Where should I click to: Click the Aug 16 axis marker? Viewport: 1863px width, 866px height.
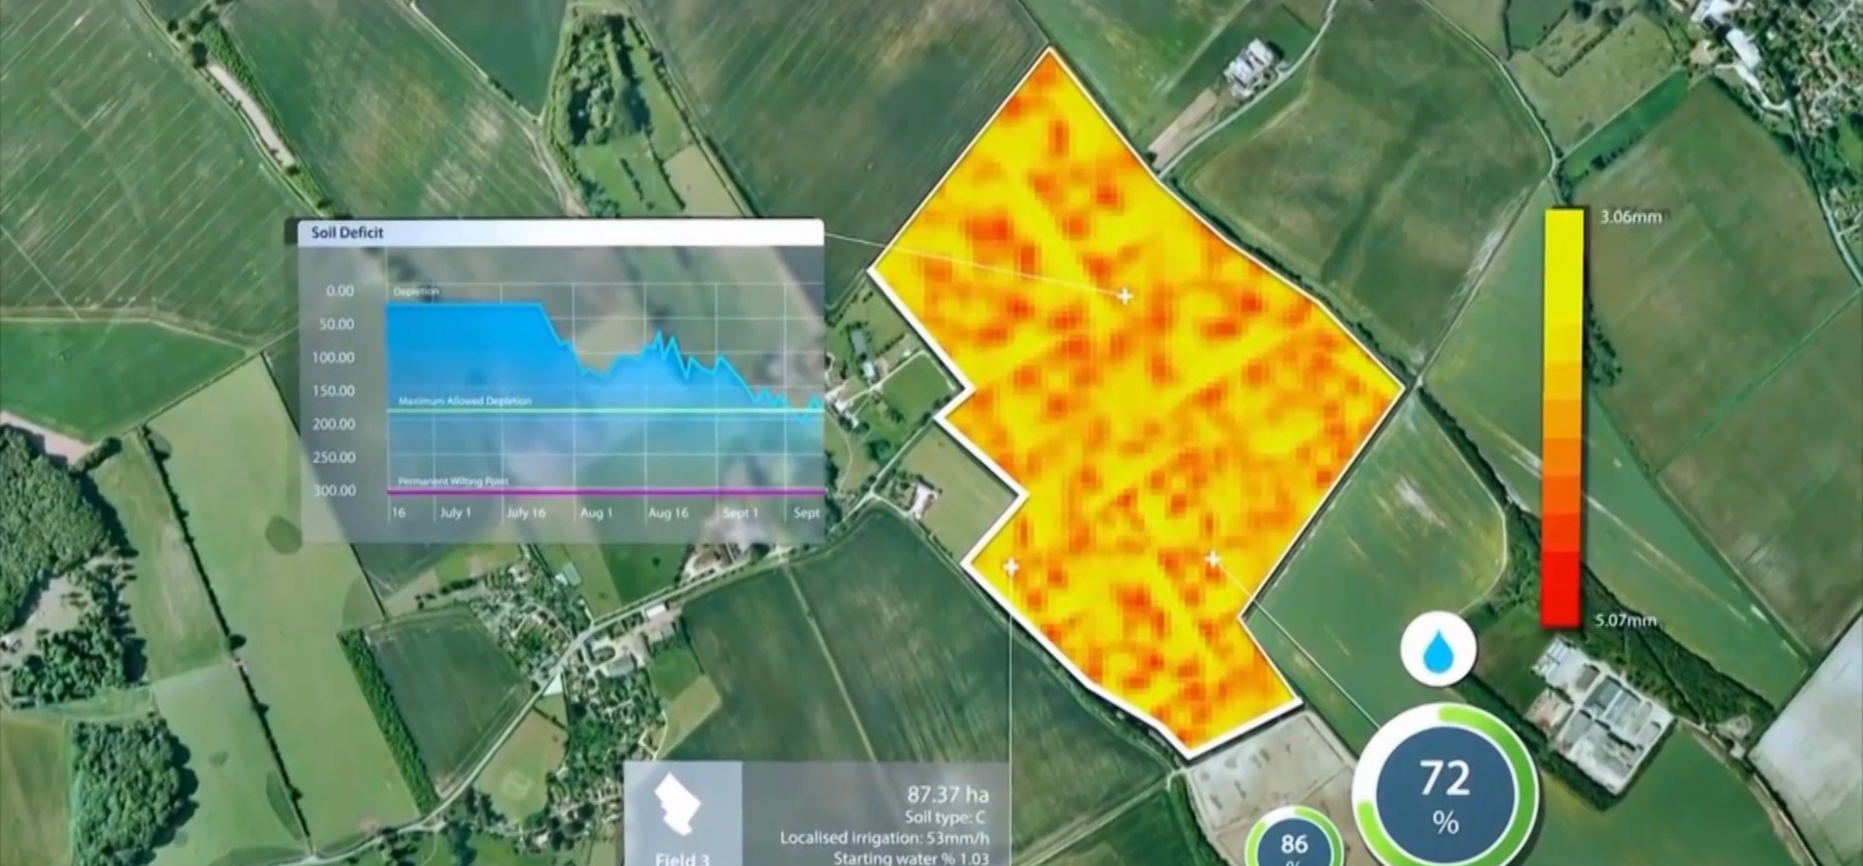667,513
